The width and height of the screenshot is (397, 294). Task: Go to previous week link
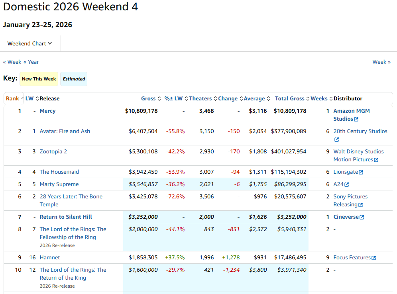coord(12,62)
